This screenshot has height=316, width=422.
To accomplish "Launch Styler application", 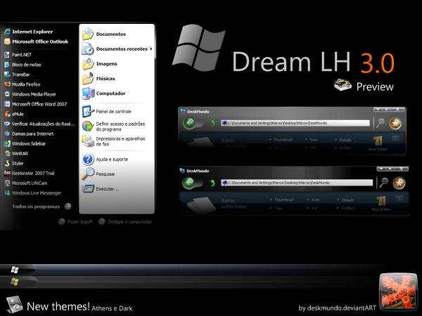I will 14,164.
